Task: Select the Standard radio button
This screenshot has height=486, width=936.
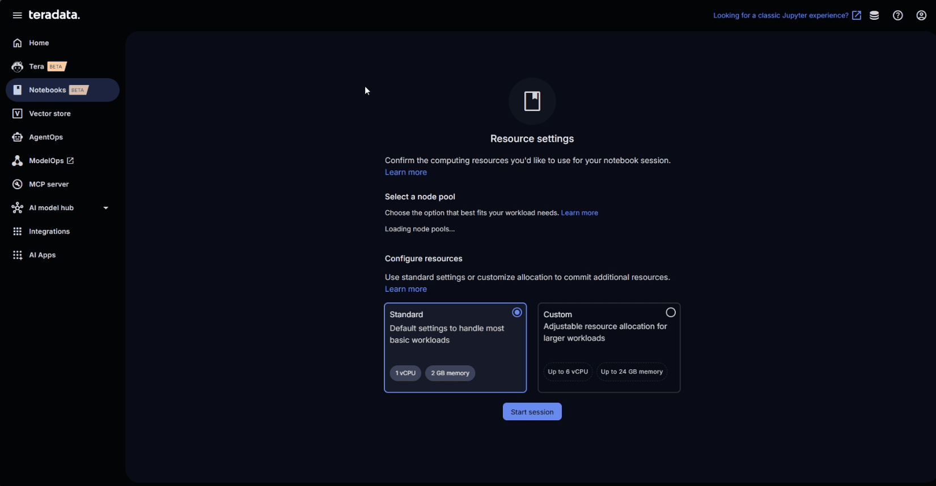Action: pos(517,313)
